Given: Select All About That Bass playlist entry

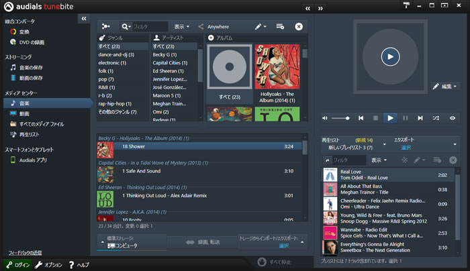Looking at the screenshot, I should (389, 189).
